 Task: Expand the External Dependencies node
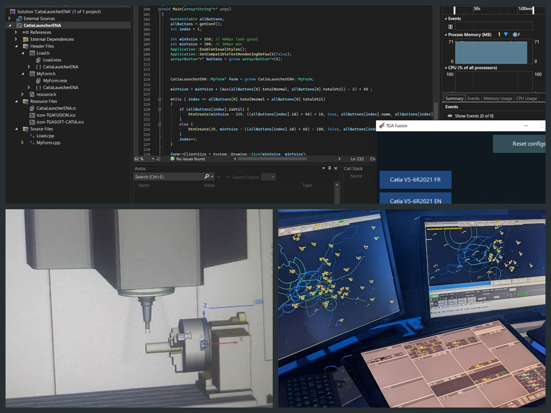tap(16, 39)
